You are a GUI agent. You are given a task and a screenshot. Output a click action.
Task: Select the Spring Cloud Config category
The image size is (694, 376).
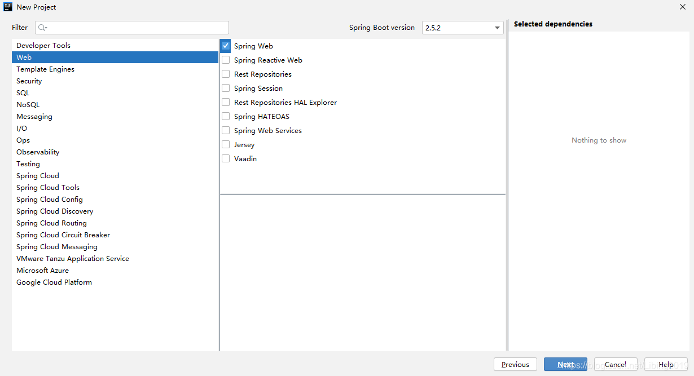[115, 199]
